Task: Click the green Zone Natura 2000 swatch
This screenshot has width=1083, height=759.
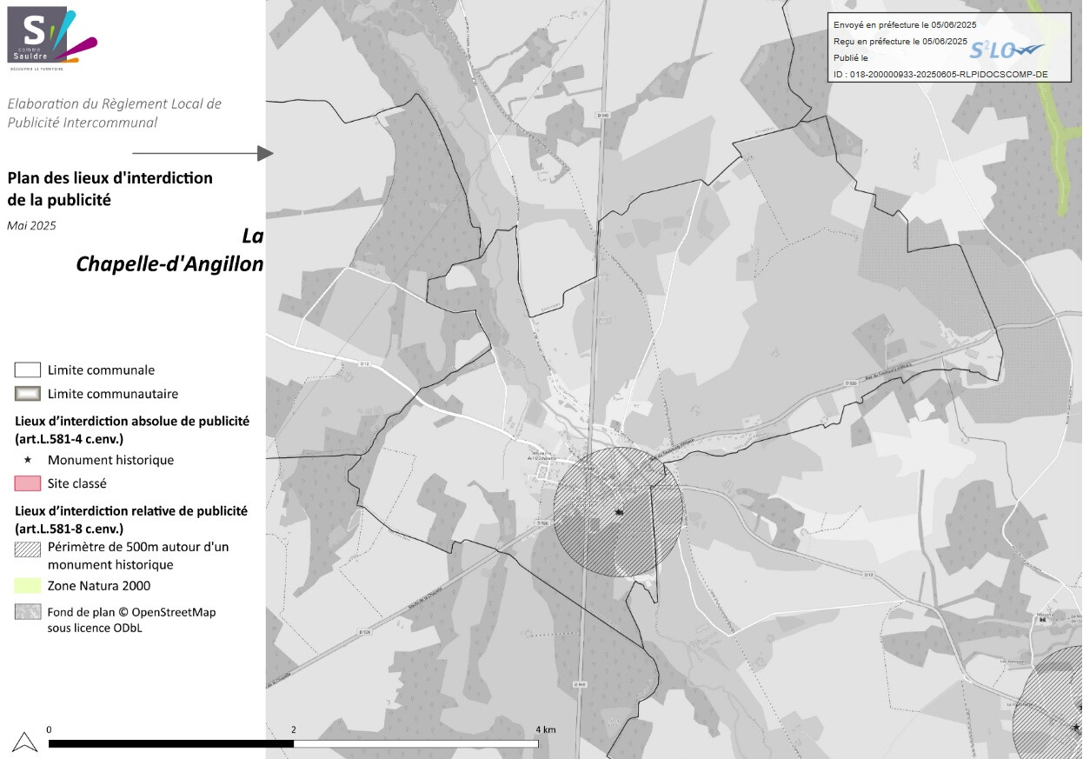Action: (x=28, y=586)
